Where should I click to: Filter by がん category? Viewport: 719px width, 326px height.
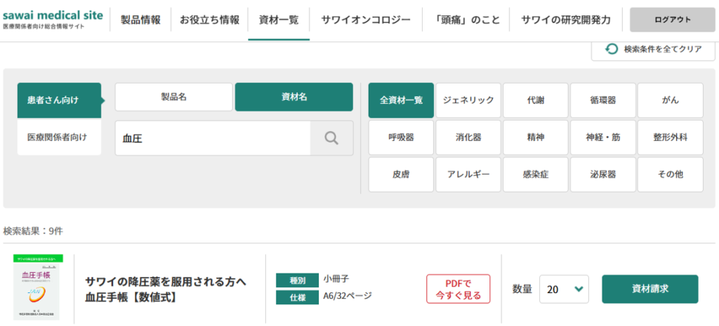671,100
